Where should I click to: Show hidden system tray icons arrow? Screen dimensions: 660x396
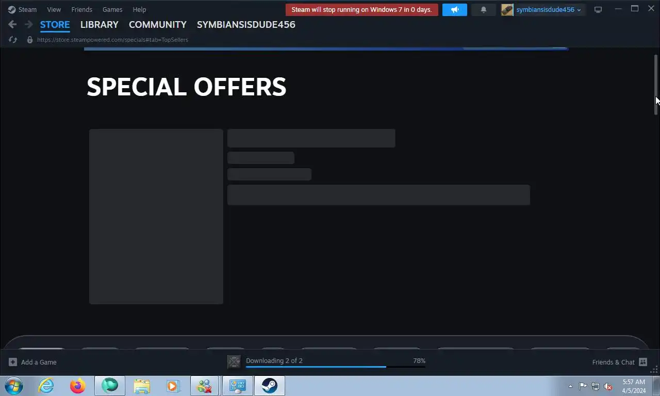coord(570,386)
